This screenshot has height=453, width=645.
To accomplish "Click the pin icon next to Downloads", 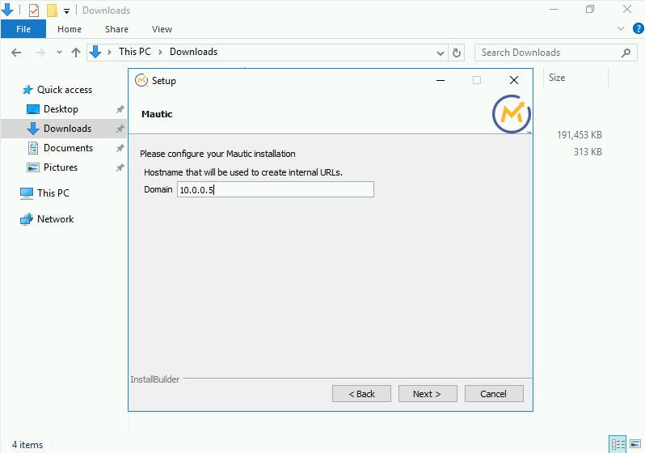I will coord(120,129).
